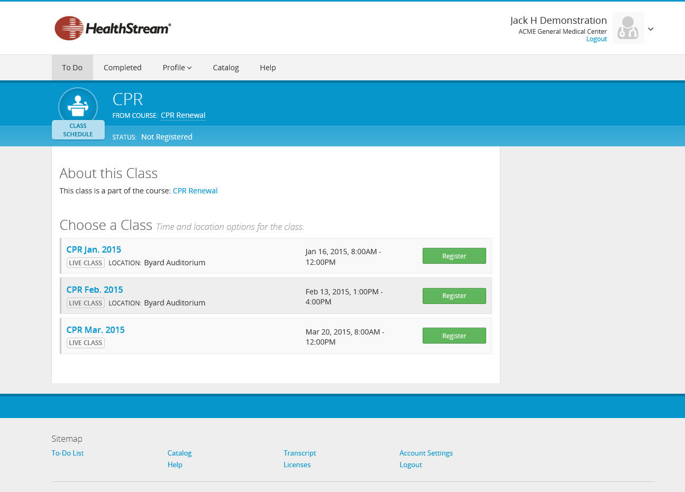This screenshot has height=492, width=685.
Task: Click the Logout link under user name
Action: (x=597, y=39)
